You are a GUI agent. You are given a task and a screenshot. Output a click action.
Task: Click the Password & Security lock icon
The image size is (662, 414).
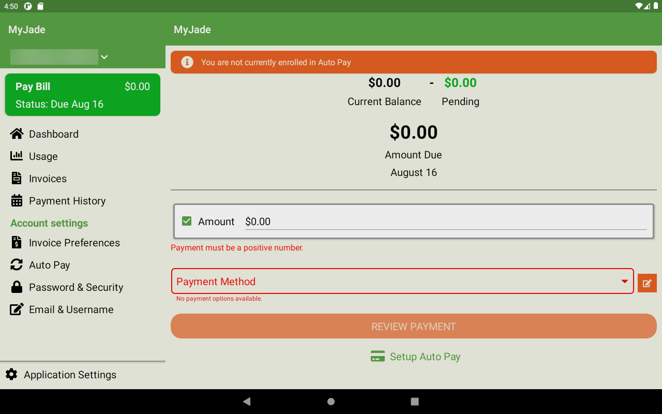click(17, 287)
